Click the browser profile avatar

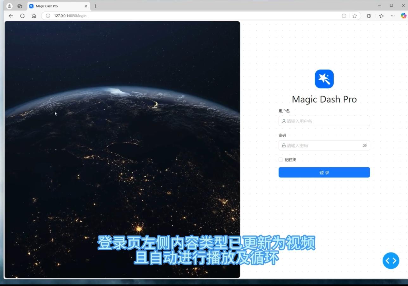(x=9, y=6)
